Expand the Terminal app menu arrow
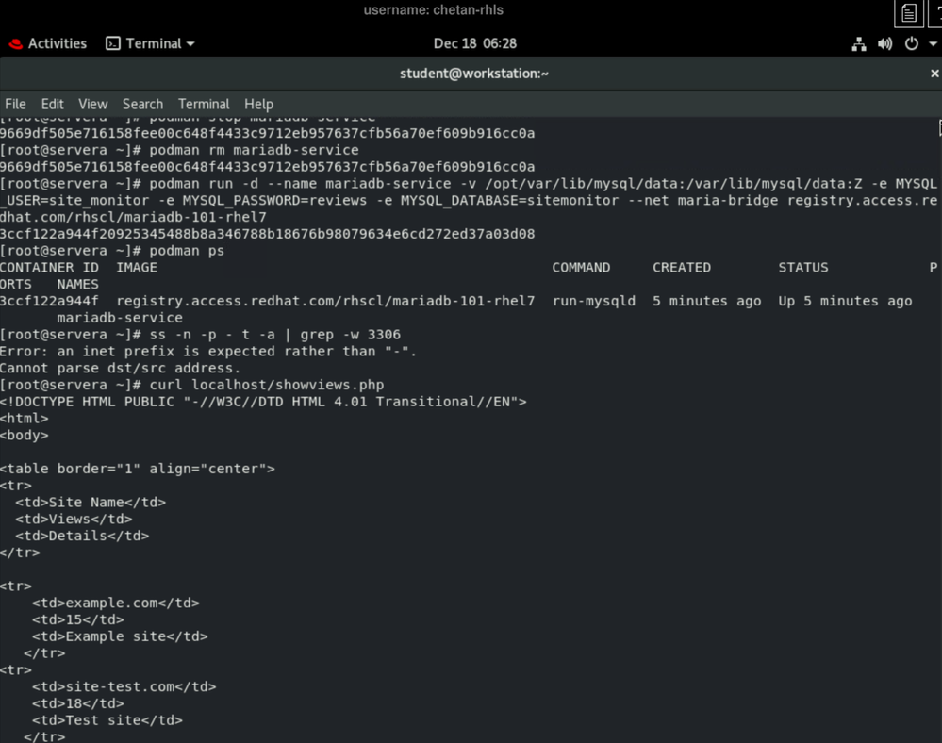This screenshot has height=743, width=942. pyautogui.click(x=190, y=43)
